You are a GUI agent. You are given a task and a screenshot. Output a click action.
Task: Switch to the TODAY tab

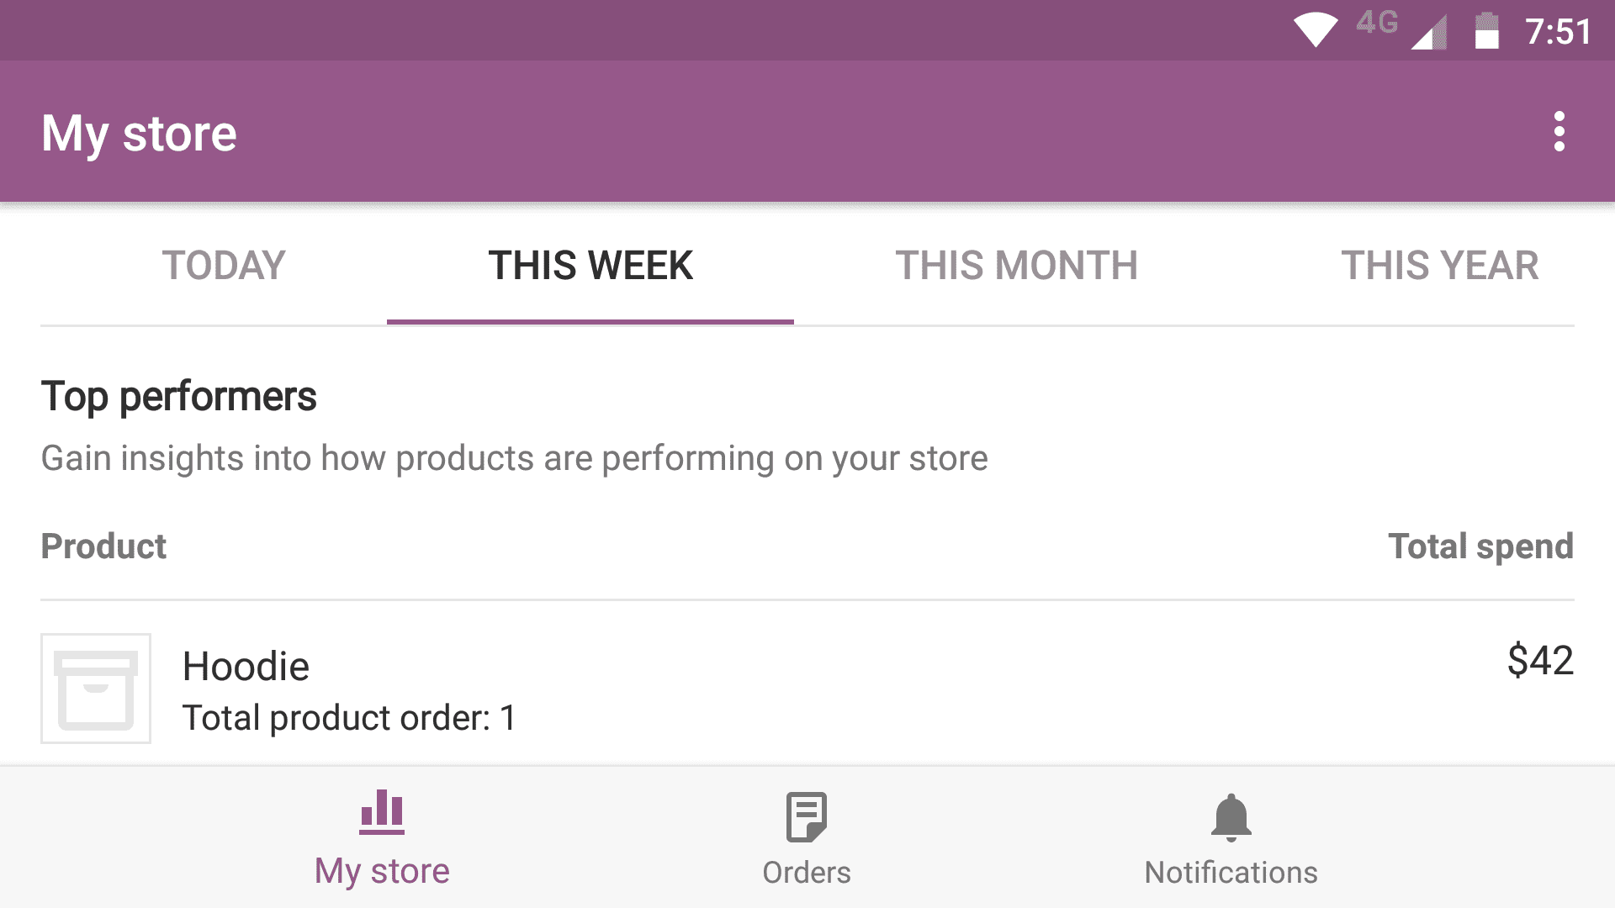click(x=224, y=266)
